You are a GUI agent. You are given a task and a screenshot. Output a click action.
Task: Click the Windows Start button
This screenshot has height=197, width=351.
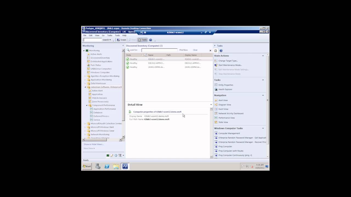(87, 166)
